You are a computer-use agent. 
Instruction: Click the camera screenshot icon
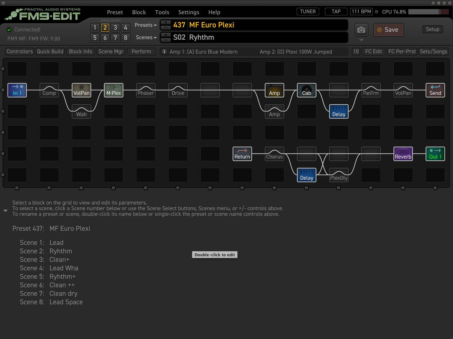pos(361,30)
